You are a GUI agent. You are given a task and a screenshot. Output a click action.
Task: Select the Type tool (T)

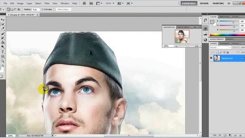click(3, 52)
